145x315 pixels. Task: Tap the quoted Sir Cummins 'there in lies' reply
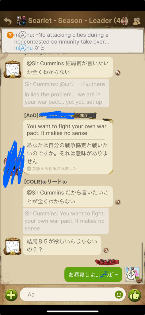(66, 93)
